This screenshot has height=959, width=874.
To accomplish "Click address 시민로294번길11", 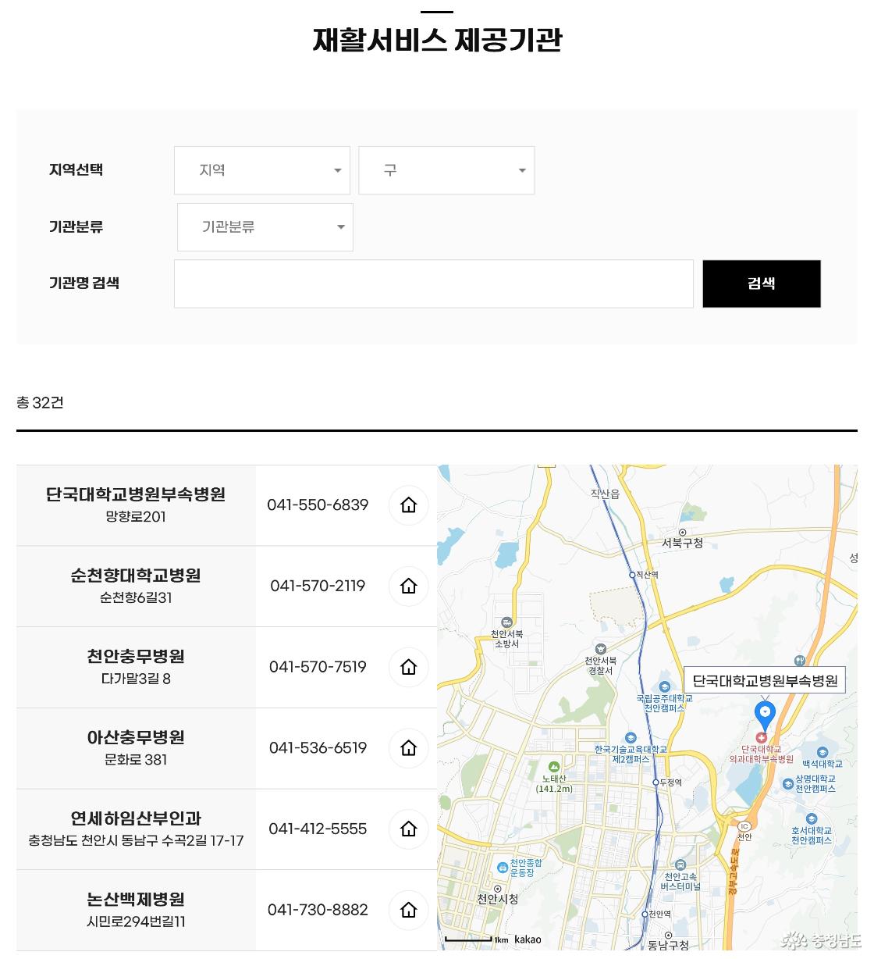I will [x=136, y=922].
